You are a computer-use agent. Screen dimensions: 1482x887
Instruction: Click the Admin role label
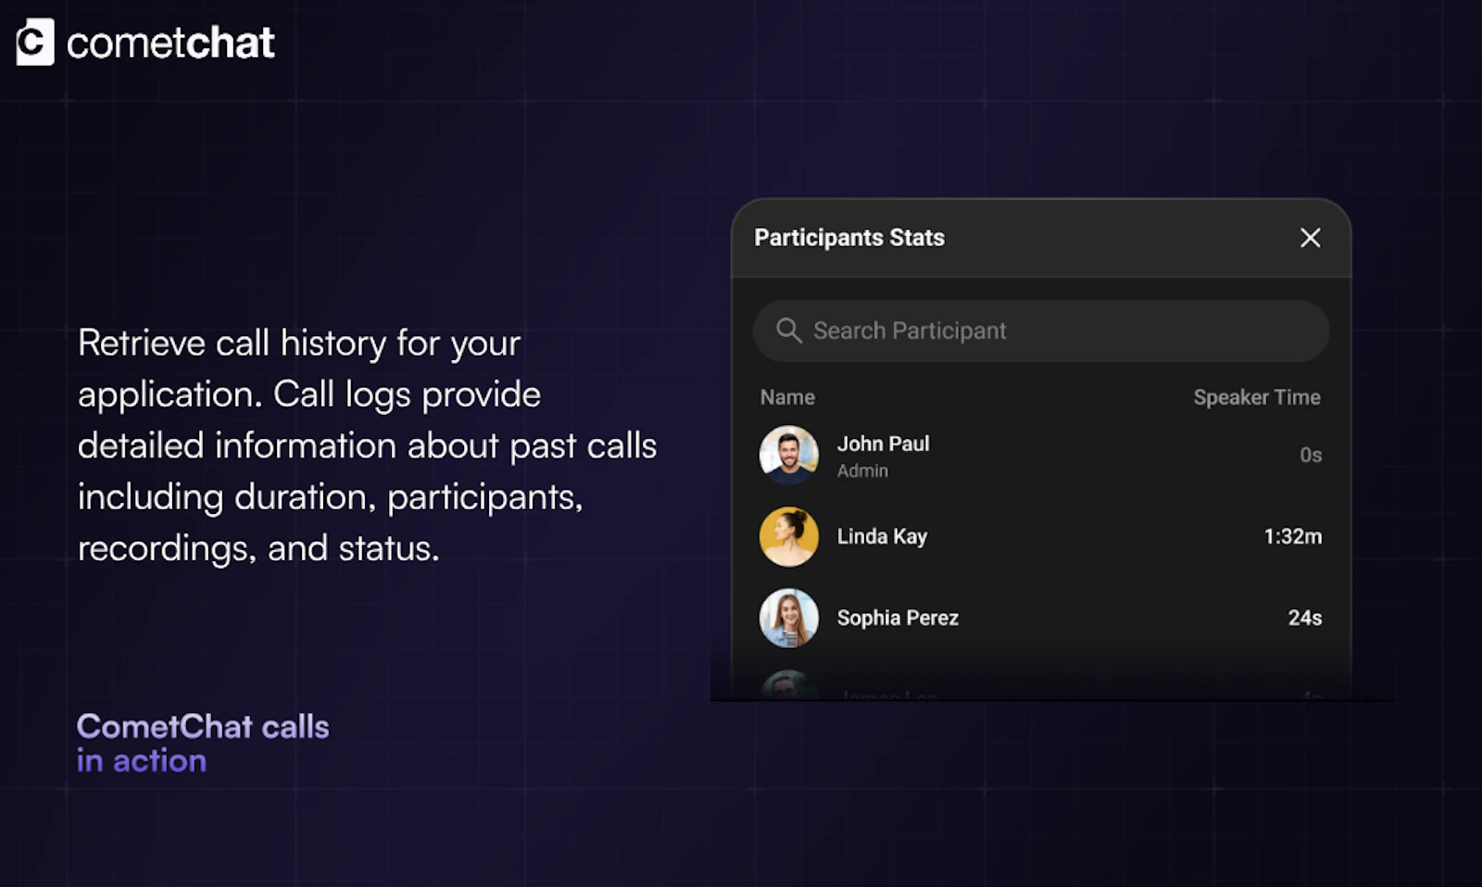point(862,470)
